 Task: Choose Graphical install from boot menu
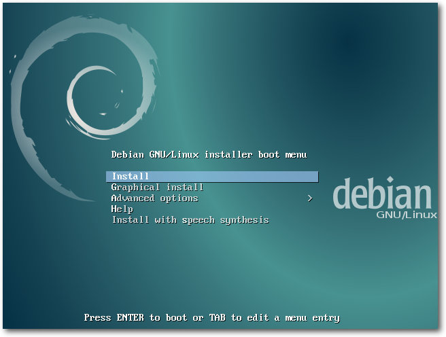tap(157, 188)
